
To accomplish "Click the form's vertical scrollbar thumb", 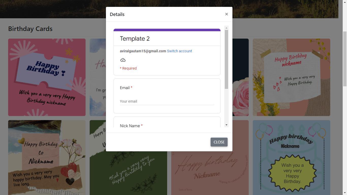I will pos(226,59).
